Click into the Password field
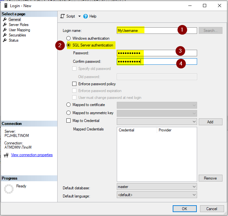228x216 pixels. pyautogui.click(x=157, y=53)
